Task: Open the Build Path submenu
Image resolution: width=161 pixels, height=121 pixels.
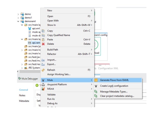Action: coord(67,50)
